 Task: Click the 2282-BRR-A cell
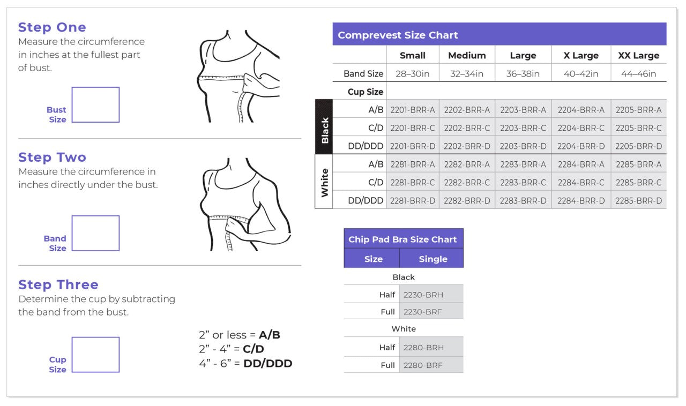[x=467, y=164]
